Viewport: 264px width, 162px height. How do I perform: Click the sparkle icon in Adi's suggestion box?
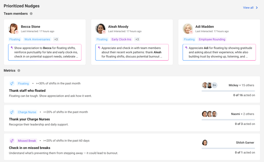click(x=186, y=48)
